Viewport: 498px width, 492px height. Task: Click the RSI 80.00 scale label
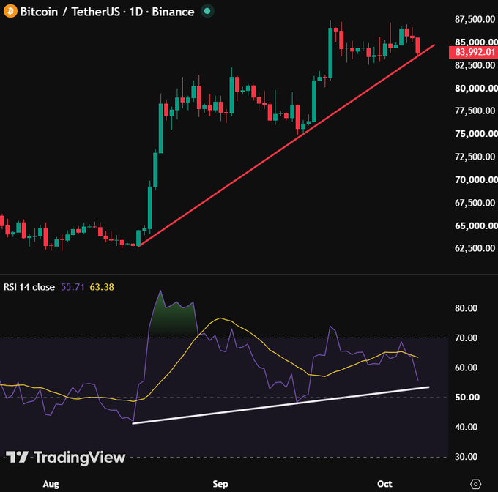[466, 308]
